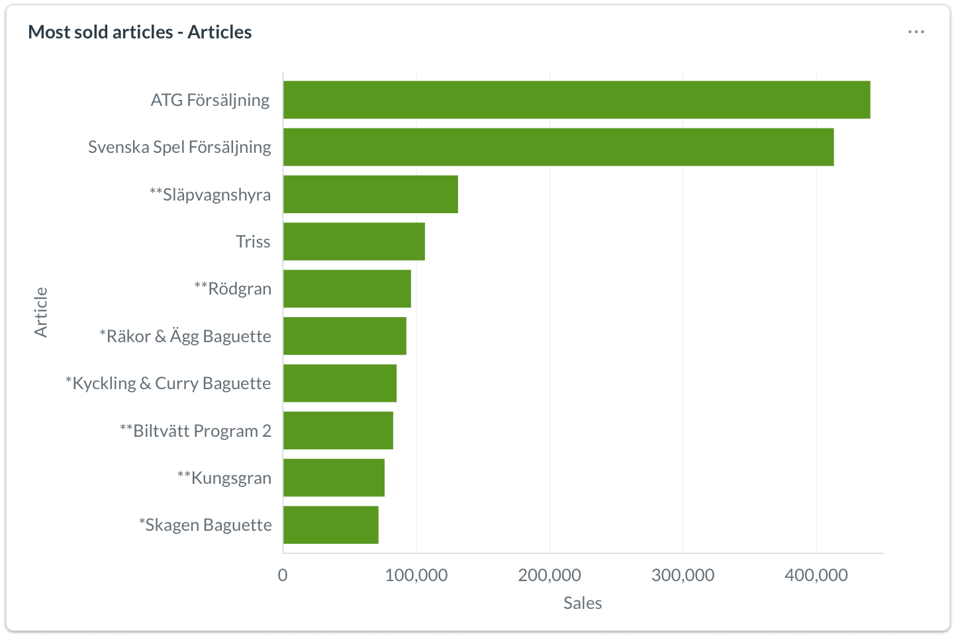Select the Svenska Spel Försäljning bar
This screenshot has height=638, width=956.
click(558, 147)
